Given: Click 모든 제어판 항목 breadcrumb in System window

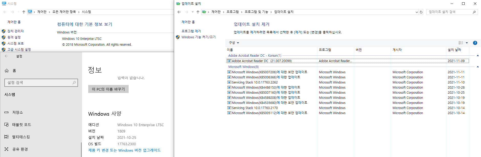Looking at the screenshot, I should [x=64, y=12].
